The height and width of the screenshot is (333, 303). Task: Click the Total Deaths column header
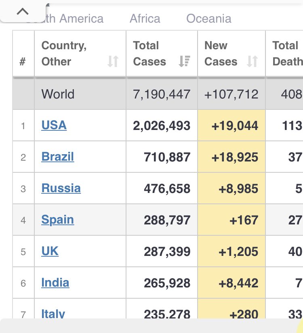284,53
